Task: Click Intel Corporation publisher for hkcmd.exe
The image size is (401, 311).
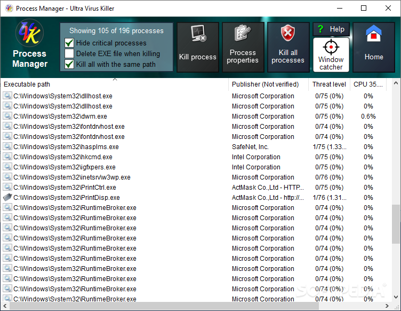Action: click(x=256, y=157)
